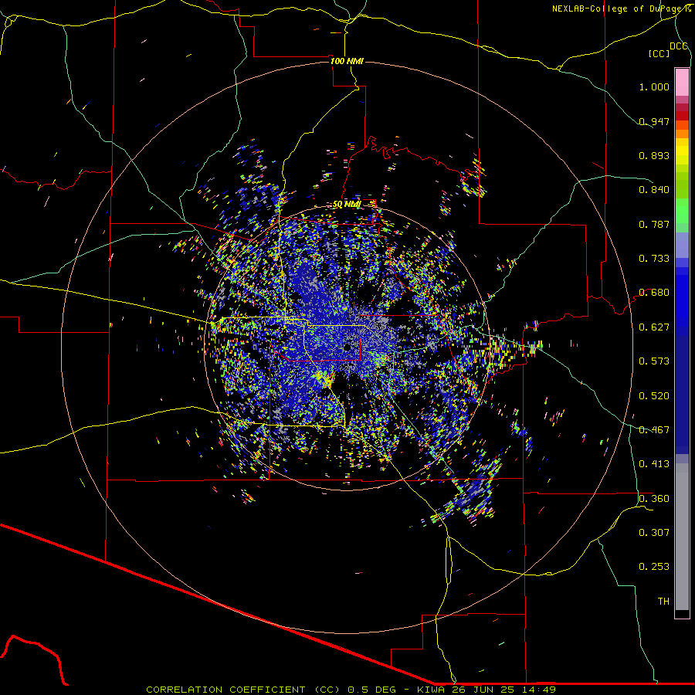Click the 100 NMI range ring label

pyautogui.click(x=347, y=61)
